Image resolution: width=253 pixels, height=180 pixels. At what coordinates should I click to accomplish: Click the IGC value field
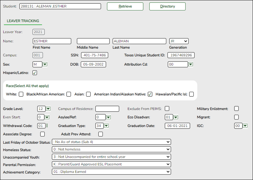238,126
